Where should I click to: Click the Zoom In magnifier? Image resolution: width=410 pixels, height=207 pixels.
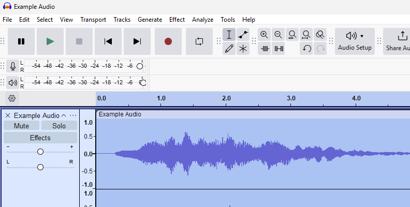click(x=265, y=35)
